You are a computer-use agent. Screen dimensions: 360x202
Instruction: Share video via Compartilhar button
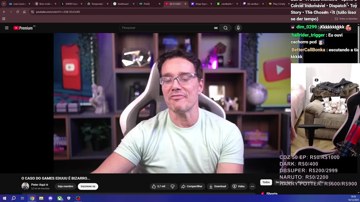point(192,186)
